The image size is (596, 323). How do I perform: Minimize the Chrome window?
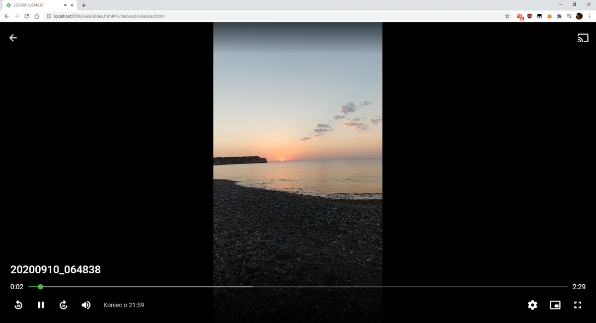[560, 4]
